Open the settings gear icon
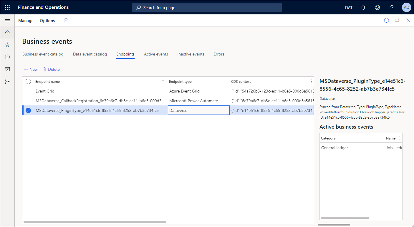 377,8
